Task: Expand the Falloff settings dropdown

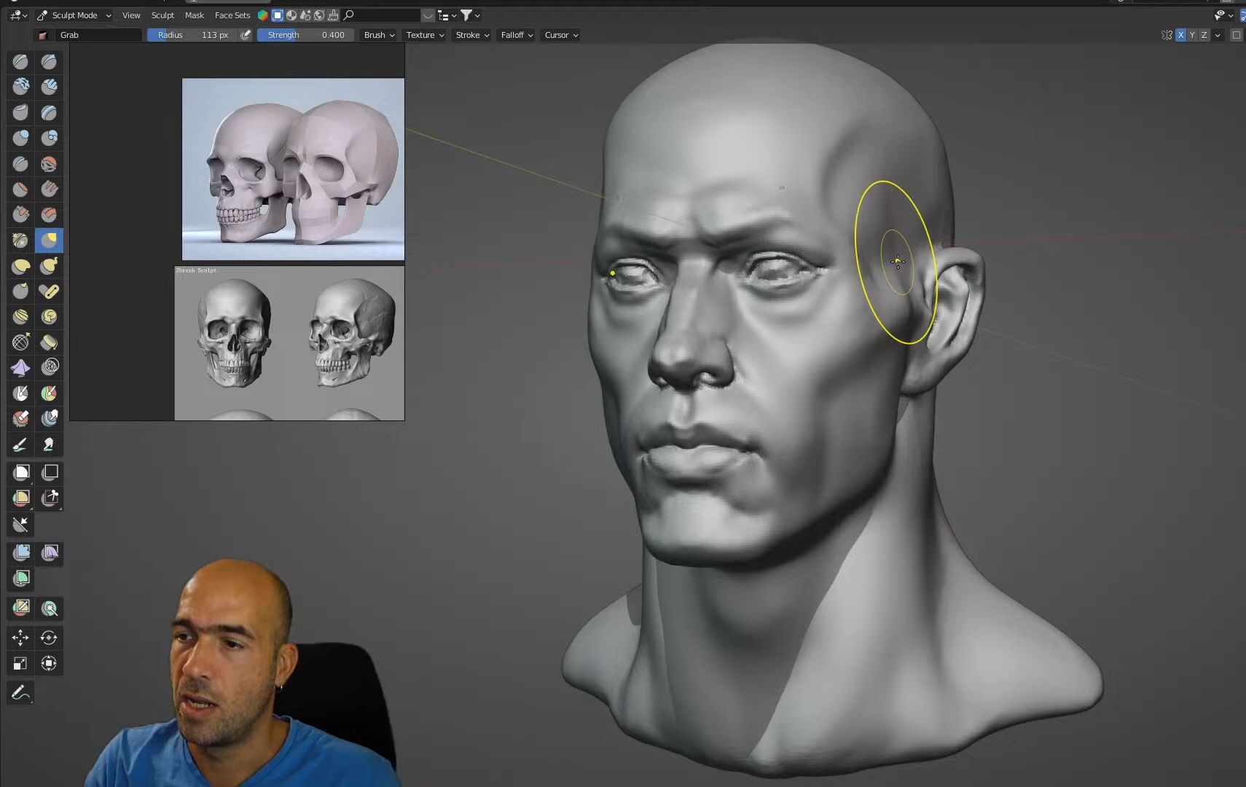Action: click(x=517, y=35)
